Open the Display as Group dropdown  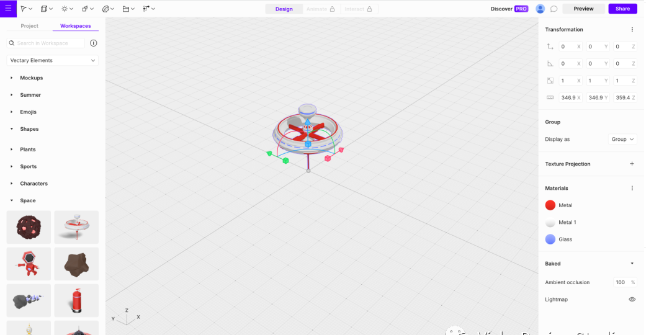[622, 140]
